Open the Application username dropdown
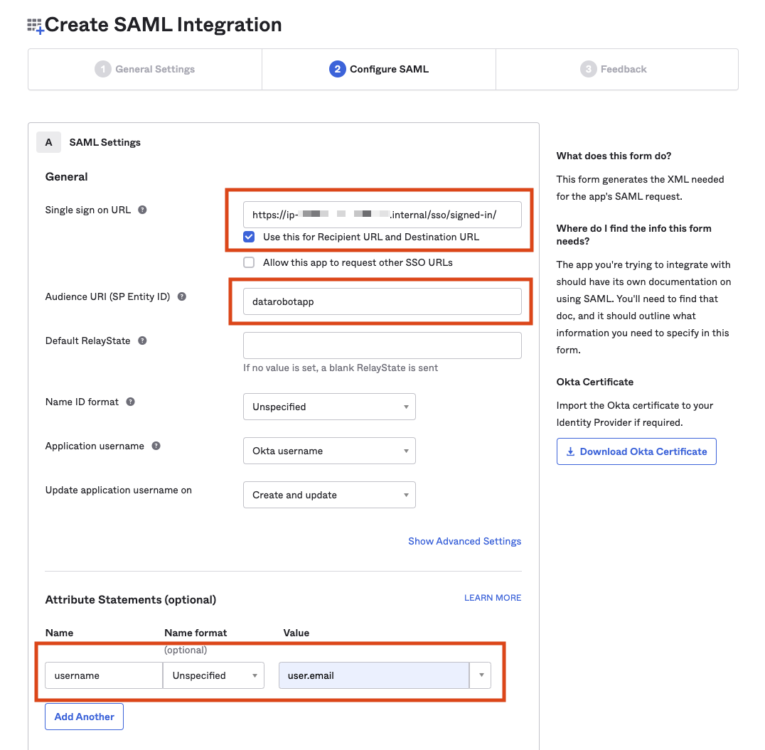This screenshot has height=750, width=765. pos(329,451)
